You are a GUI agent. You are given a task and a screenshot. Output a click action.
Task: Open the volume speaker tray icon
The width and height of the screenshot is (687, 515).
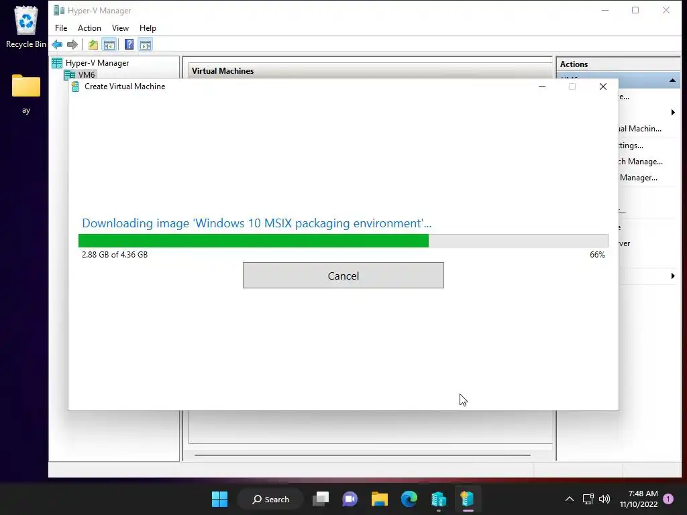click(x=604, y=499)
